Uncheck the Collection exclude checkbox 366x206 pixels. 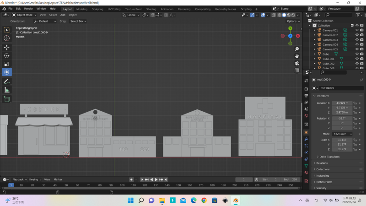[x=352, y=26]
